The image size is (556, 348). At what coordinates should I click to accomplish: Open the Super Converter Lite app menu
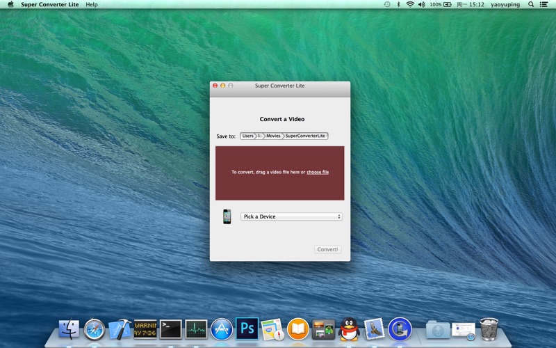point(49,5)
